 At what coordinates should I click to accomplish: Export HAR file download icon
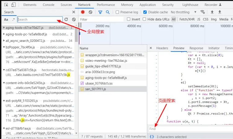[x=220, y=12]
